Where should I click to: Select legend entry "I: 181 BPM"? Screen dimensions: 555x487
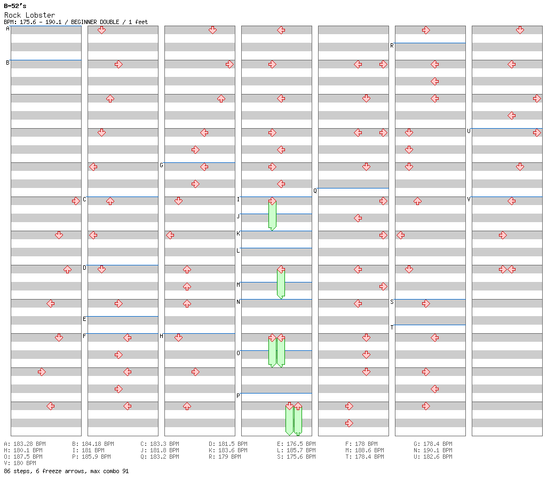pos(88,451)
